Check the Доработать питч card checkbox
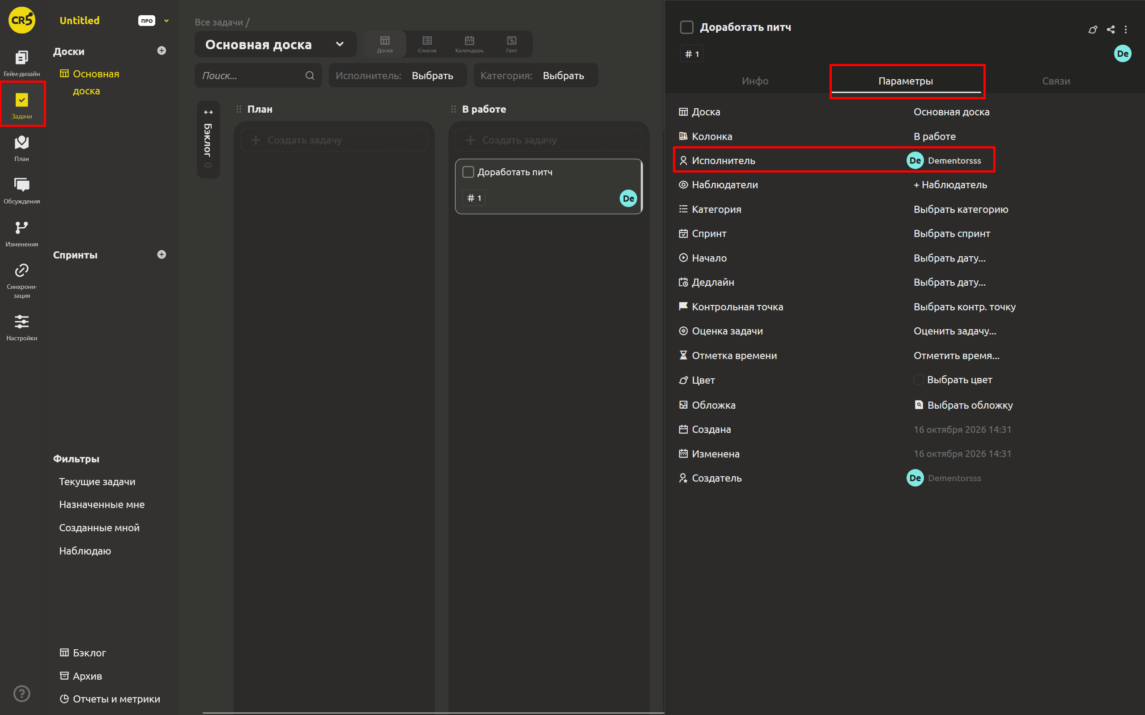Screen dimensions: 1145x715 tap(468, 172)
